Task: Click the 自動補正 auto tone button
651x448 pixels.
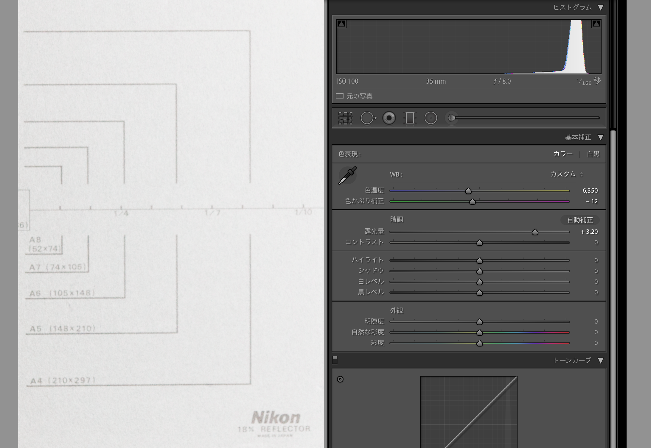Action: 580,220
